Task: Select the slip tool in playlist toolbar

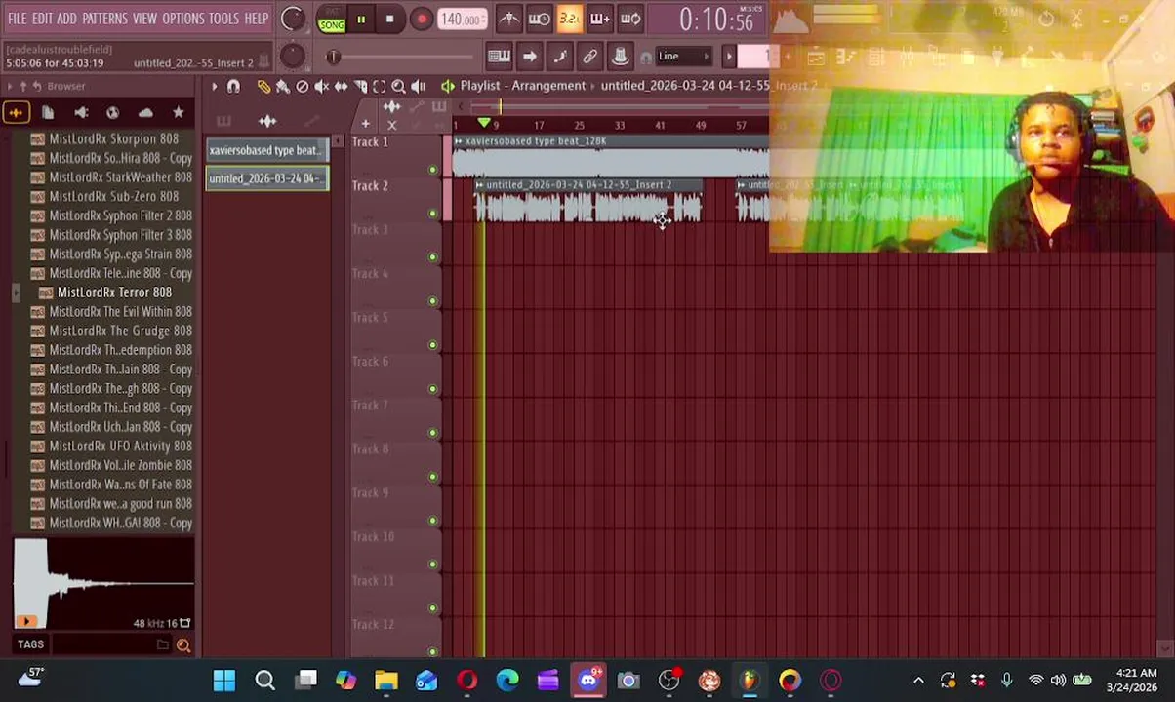Action: [x=341, y=87]
